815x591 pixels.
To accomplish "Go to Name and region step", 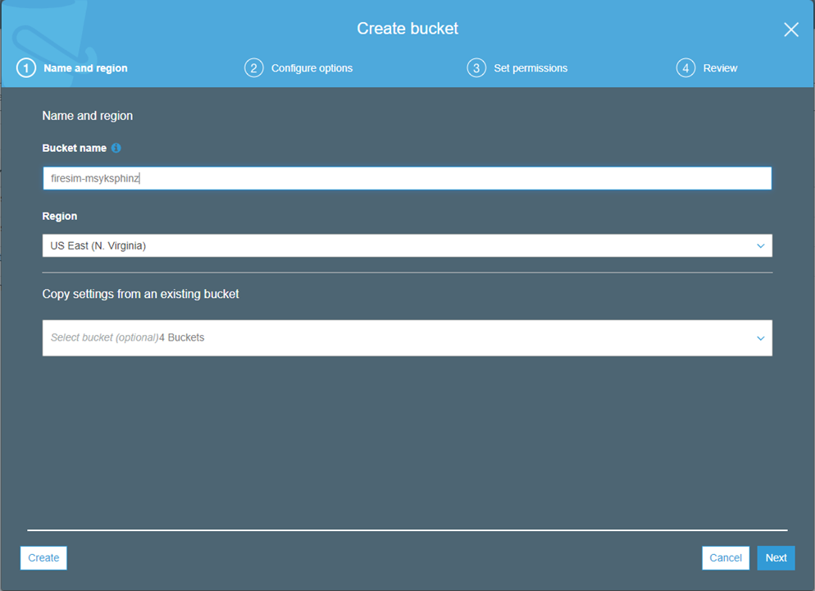I will pos(85,68).
